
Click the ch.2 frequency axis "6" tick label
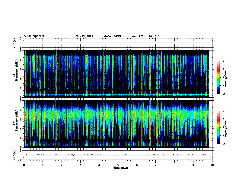coord(21,119)
